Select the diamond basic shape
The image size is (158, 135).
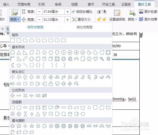44,52
